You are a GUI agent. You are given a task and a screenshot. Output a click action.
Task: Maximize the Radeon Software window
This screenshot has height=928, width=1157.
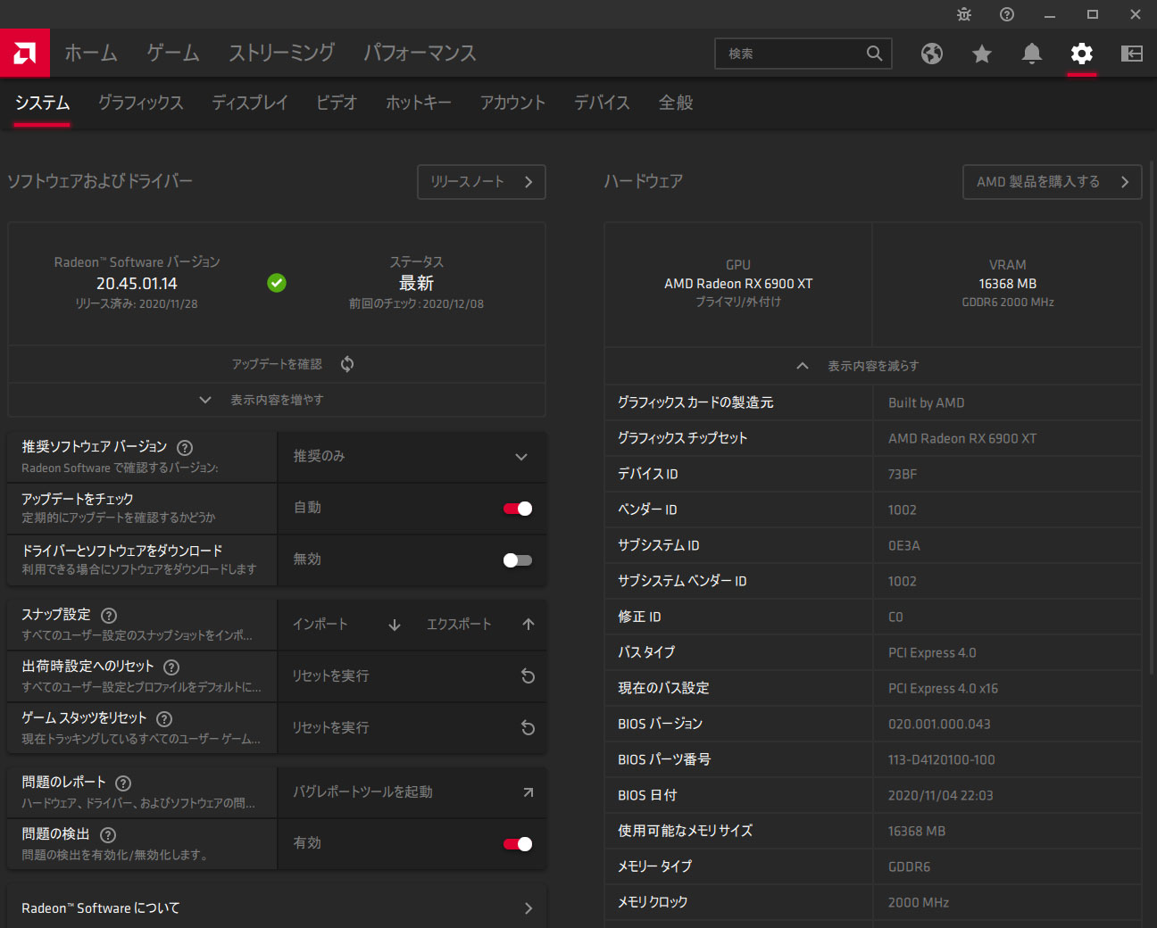pos(1093,14)
